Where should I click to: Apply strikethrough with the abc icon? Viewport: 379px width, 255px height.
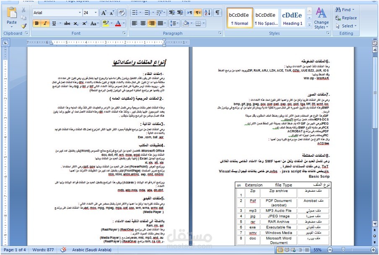point(67,23)
